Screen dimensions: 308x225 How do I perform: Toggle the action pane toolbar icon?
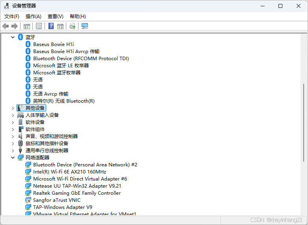[60, 26]
